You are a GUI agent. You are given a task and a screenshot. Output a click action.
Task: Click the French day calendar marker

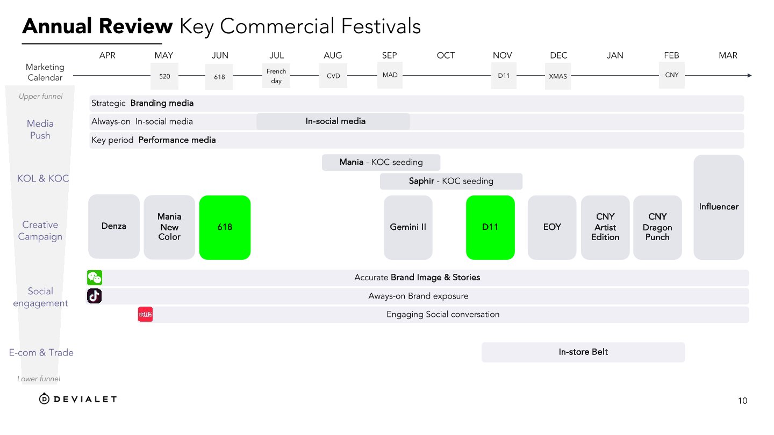pos(276,76)
